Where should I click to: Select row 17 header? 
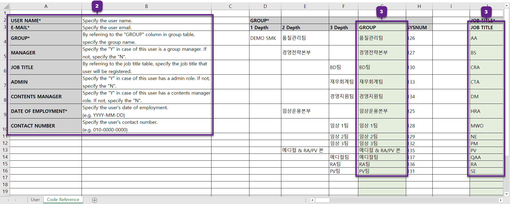[x=5, y=178]
